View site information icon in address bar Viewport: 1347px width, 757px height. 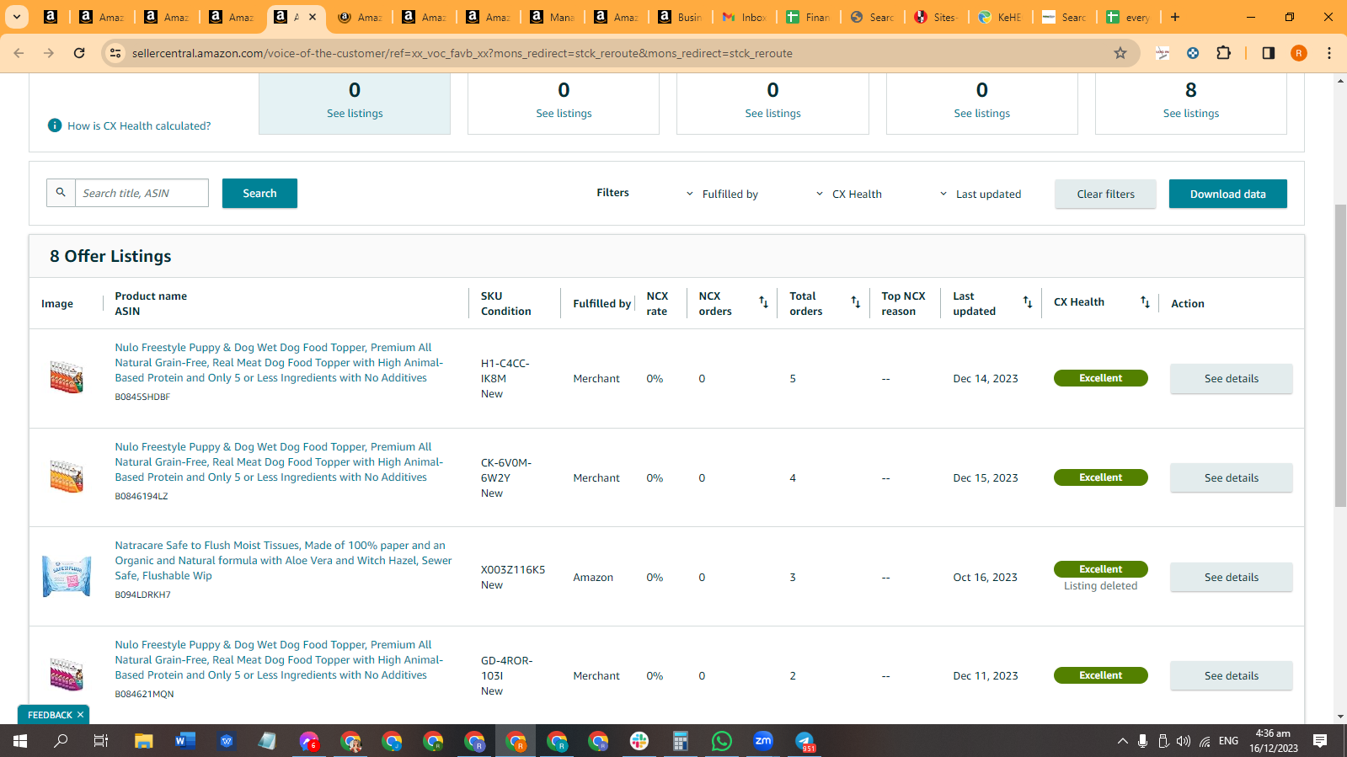click(x=116, y=53)
